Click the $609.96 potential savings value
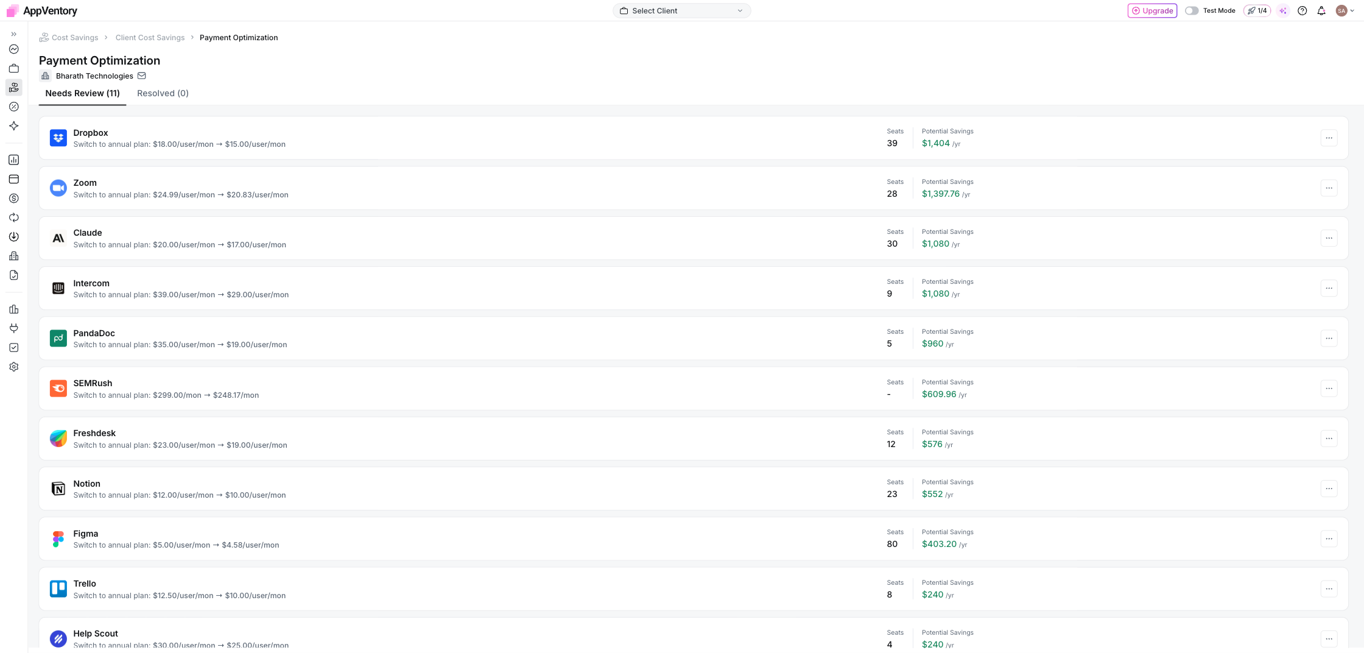 (x=939, y=394)
